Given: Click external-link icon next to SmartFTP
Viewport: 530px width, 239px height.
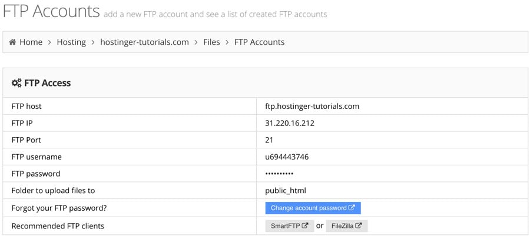Looking at the screenshot, I should [x=305, y=226].
